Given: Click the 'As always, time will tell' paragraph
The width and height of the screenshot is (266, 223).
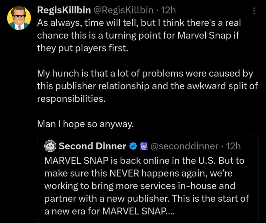Looking at the screenshot, I should click(139, 35).
